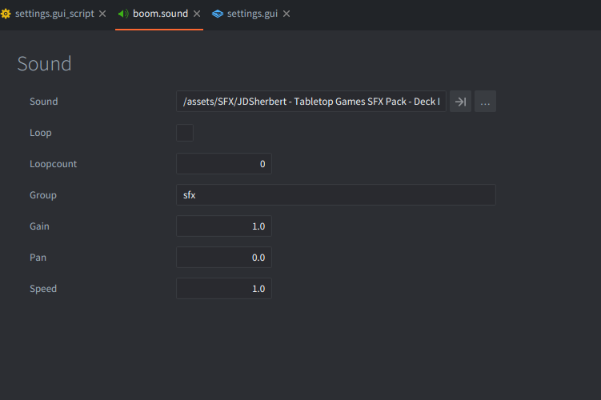The image size is (601, 400).
Task: Click the Group field containing sfx
Action: [336, 195]
